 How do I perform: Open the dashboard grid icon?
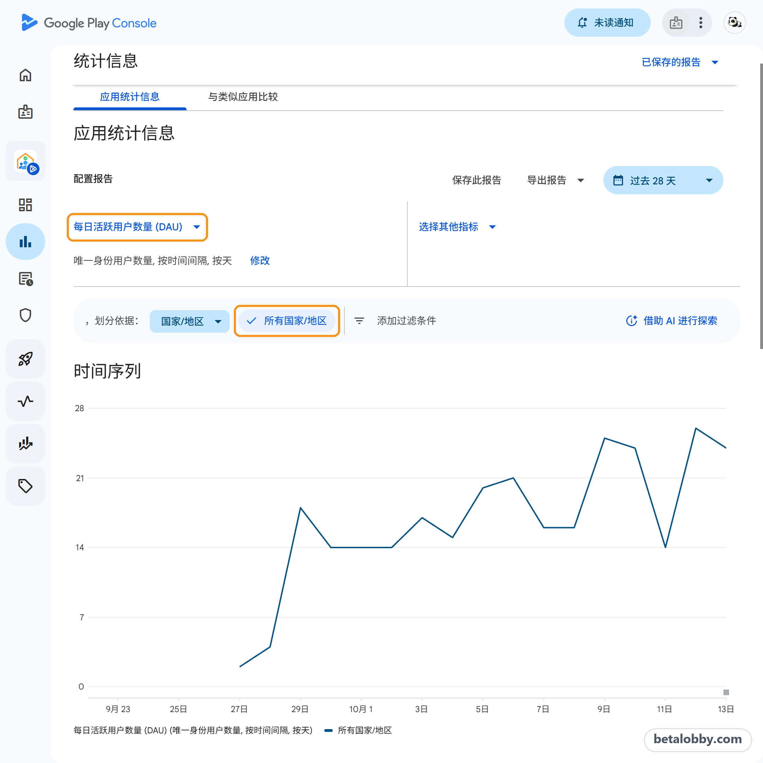tap(25, 205)
